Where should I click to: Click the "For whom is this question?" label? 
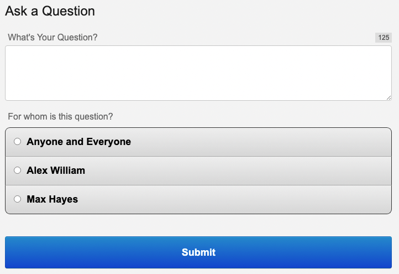(60, 117)
